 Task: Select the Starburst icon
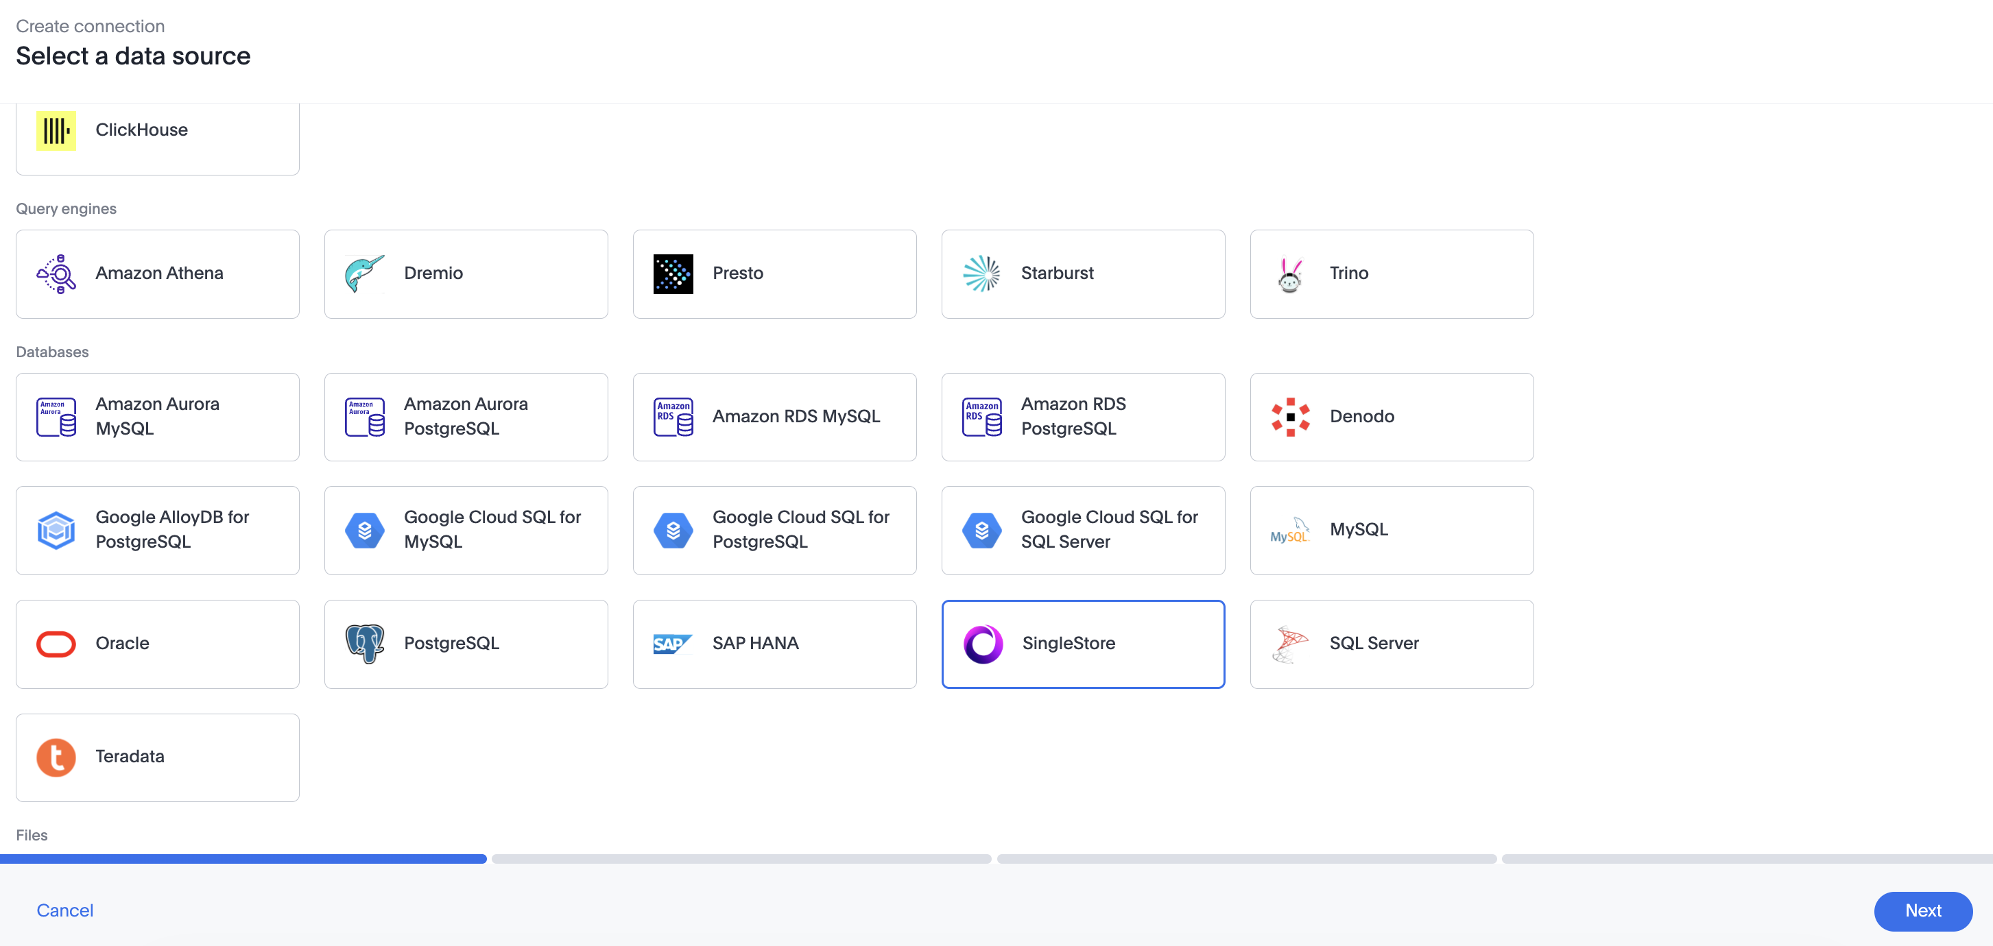(x=981, y=273)
